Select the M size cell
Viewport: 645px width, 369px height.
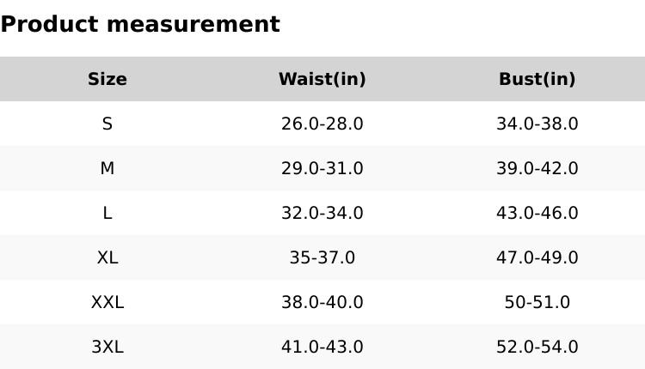pyautogui.click(x=107, y=168)
